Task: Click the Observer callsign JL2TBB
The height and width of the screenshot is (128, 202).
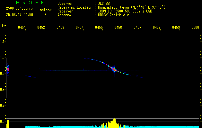Action: coord(104,4)
